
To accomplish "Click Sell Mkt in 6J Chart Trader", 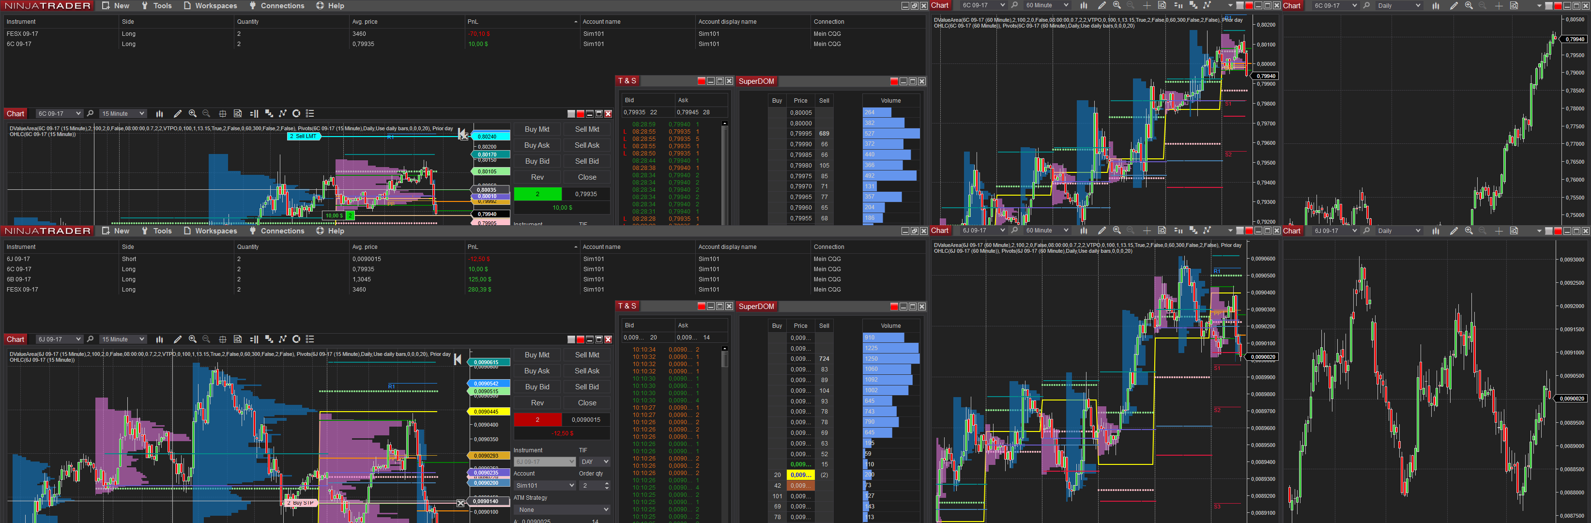I will click(x=587, y=355).
